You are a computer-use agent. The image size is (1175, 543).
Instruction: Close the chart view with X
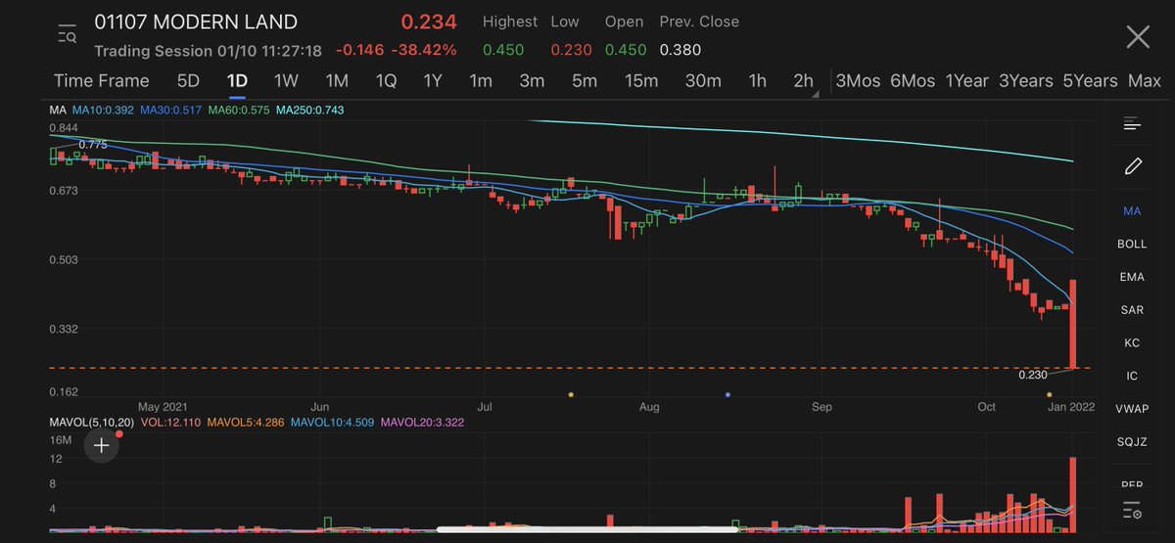[x=1138, y=37]
